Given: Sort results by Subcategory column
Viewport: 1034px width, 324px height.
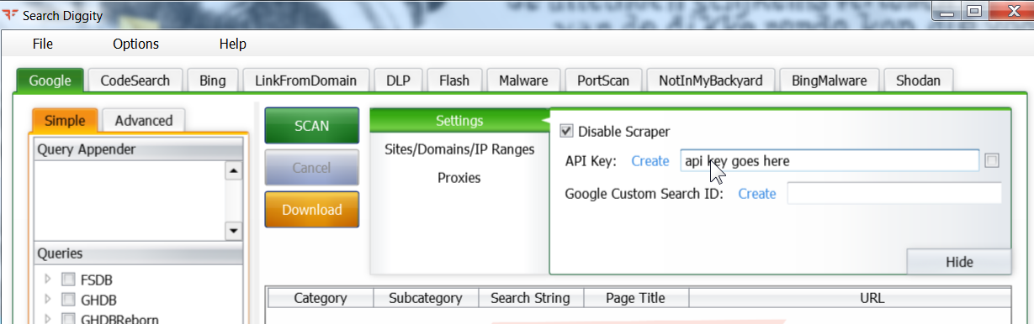Looking at the screenshot, I should pyautogui.click(x=425, y=298).
